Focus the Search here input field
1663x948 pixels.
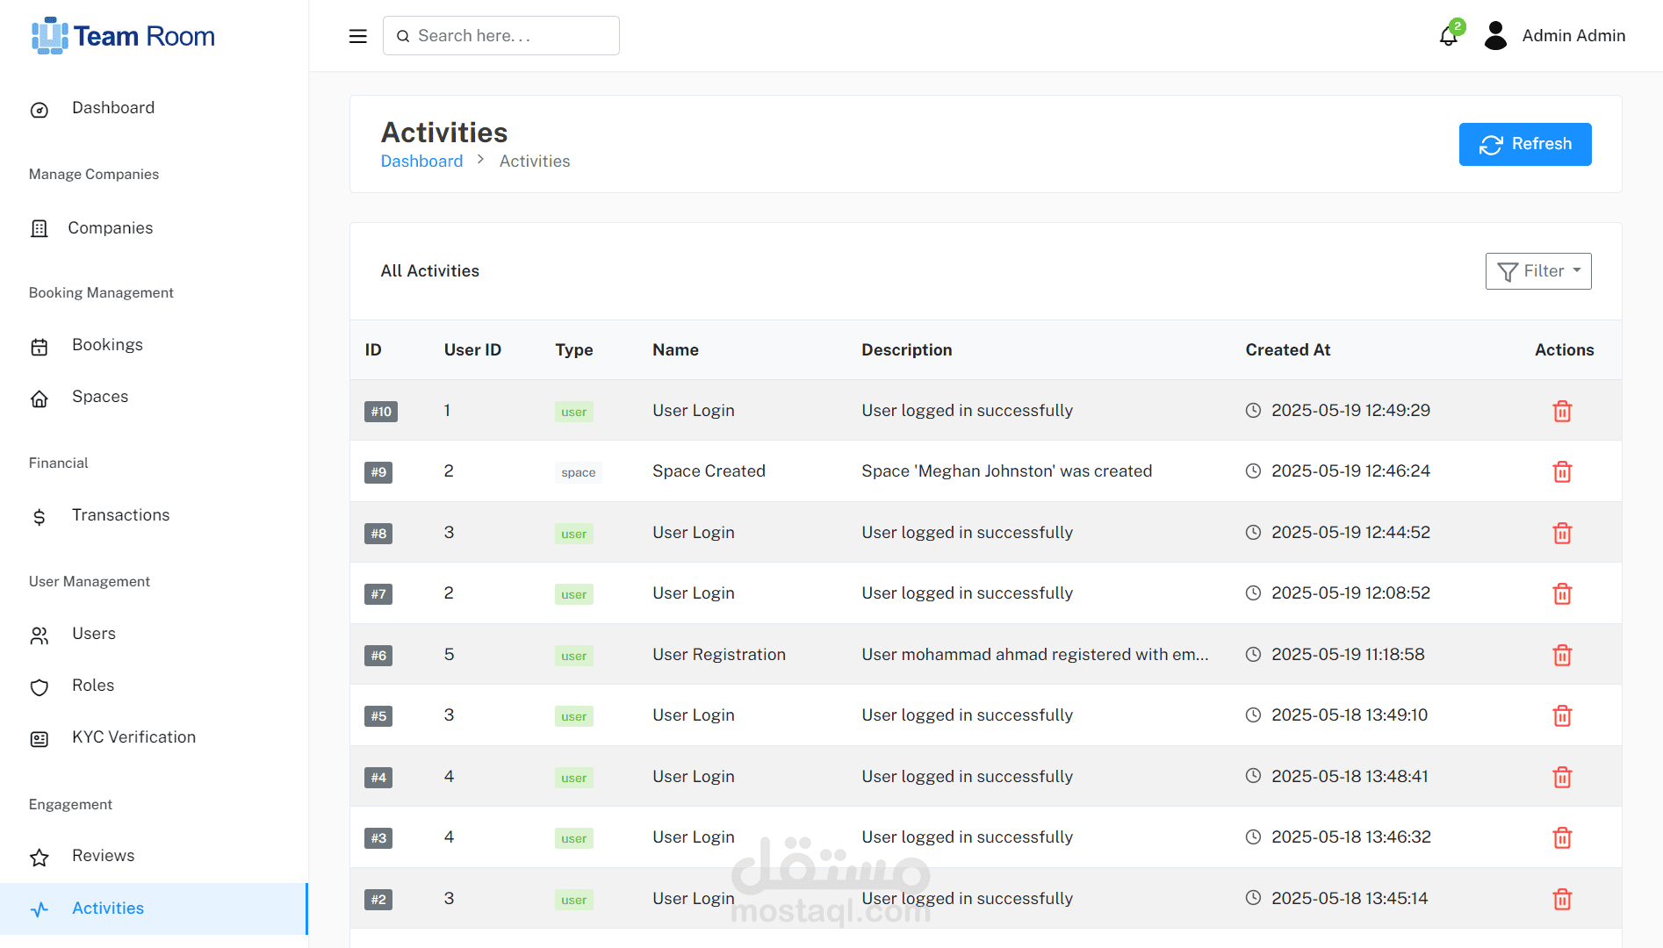click(x=500, y=36)
